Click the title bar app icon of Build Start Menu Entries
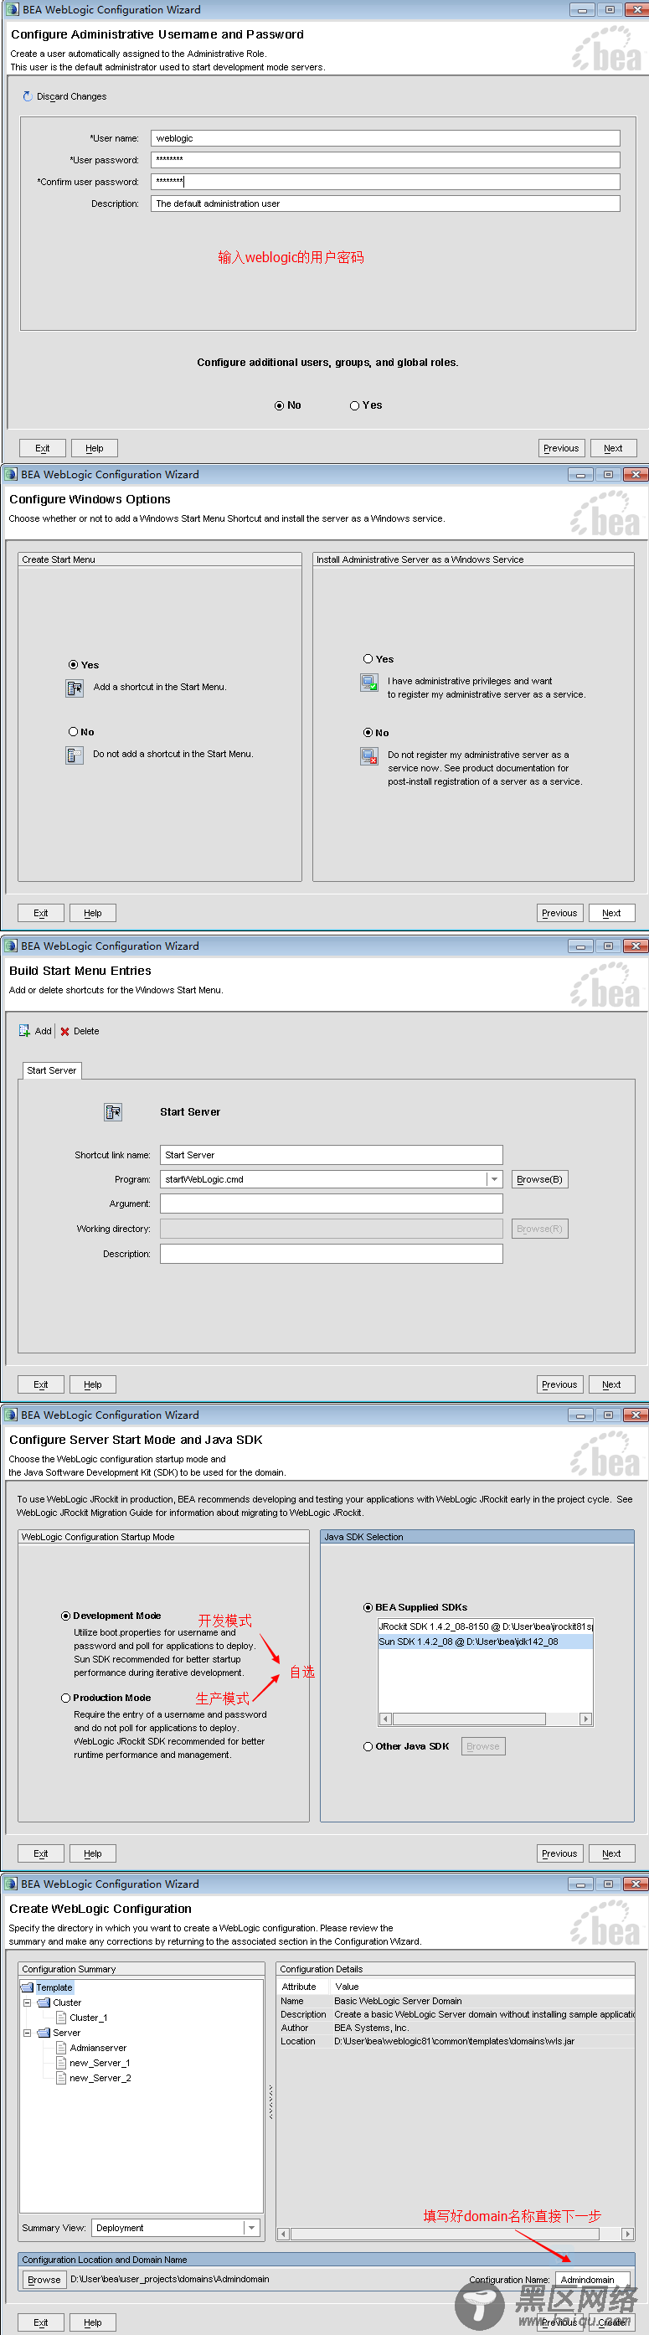Screen dimensions: 649x2335 (x=11, y=946)
